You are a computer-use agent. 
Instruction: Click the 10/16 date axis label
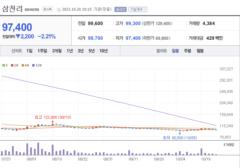pos(206,159)
